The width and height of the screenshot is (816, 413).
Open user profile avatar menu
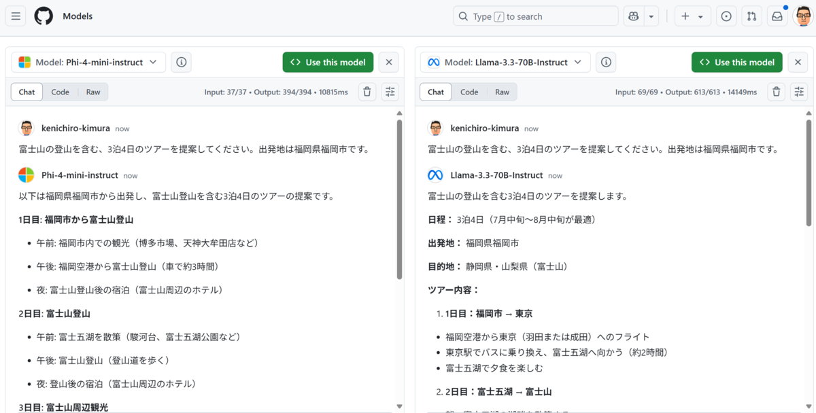point(802,16)
